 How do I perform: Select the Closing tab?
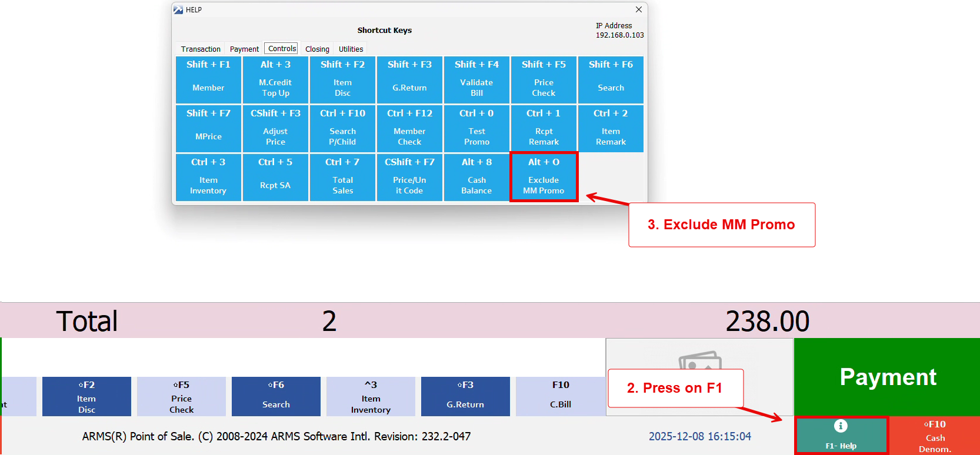coord(317,49)
